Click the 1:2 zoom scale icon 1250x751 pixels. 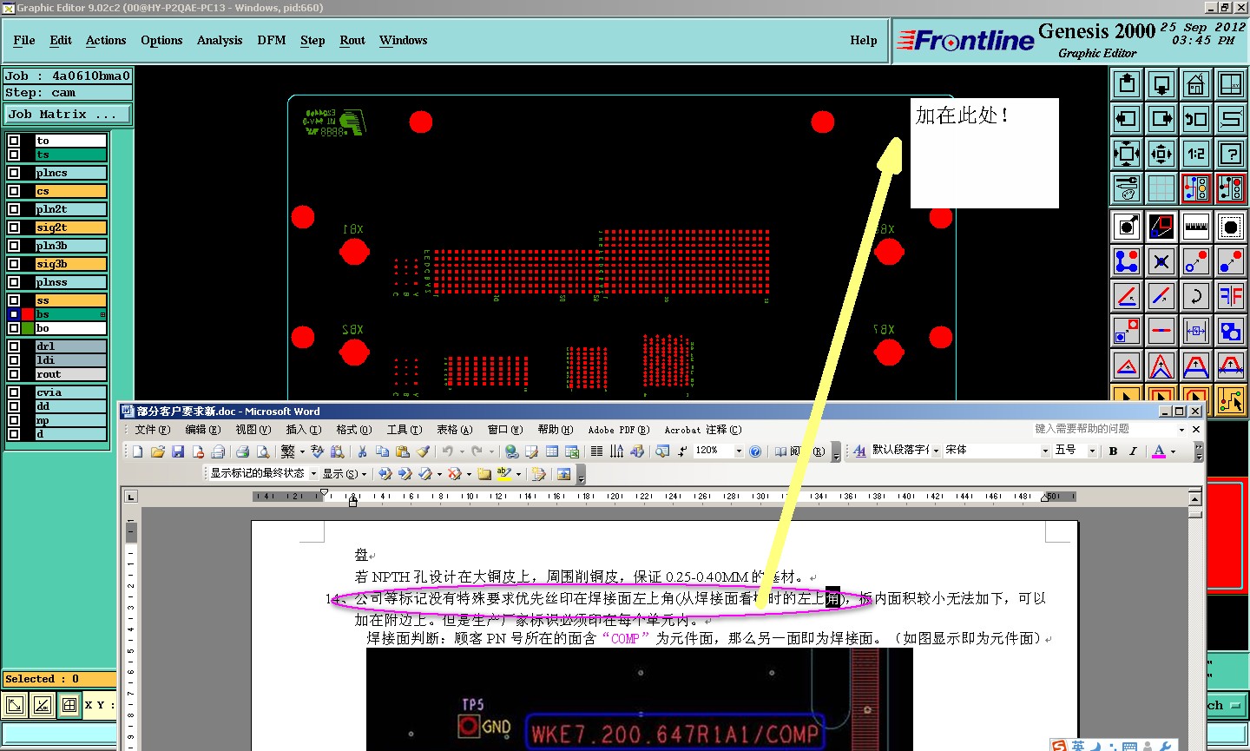pyautogui.click(x=1196, y=154)
